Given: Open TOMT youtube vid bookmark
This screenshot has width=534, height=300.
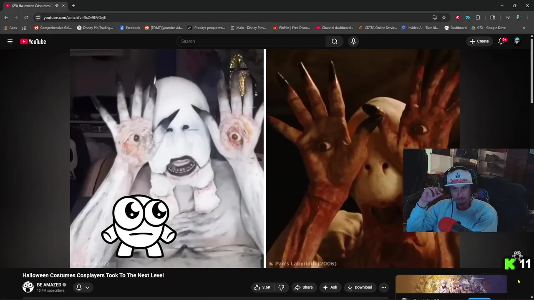Looking at the screenshot, I should coord(164,28).
